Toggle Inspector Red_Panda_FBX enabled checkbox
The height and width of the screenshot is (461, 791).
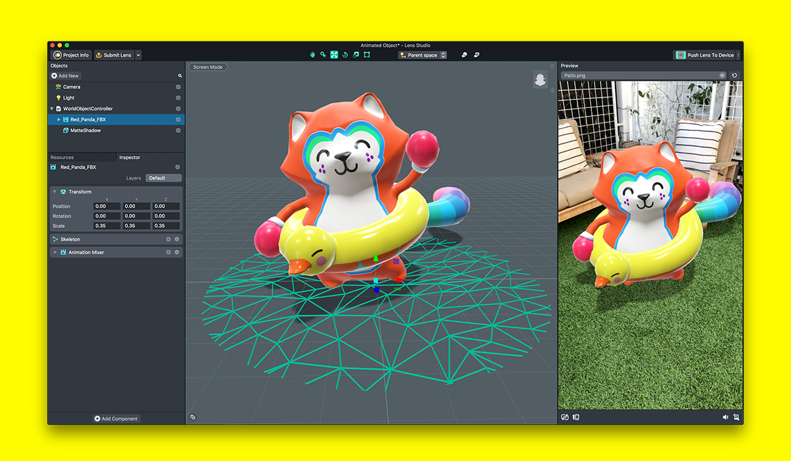pos(177,167)
